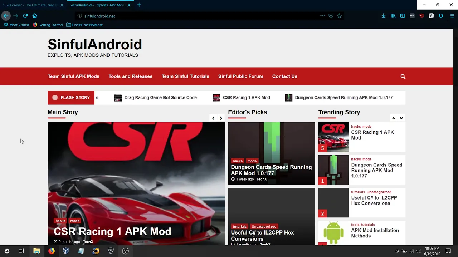Move Trending Story list down

point(401,118)
